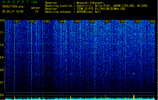
Task: Select the 1355 time marker
Action: (77, 21)
